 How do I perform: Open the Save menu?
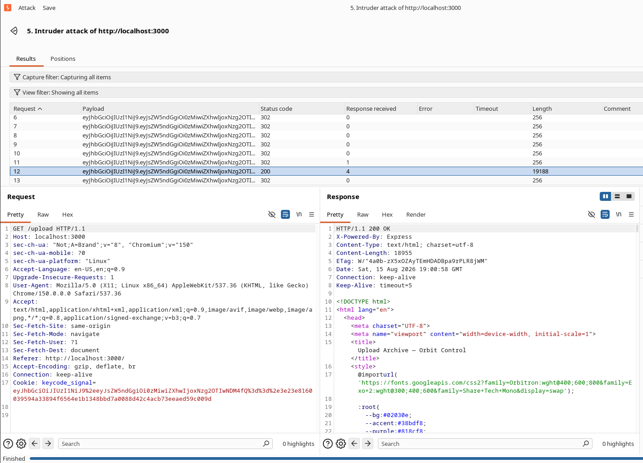(49, 8)
